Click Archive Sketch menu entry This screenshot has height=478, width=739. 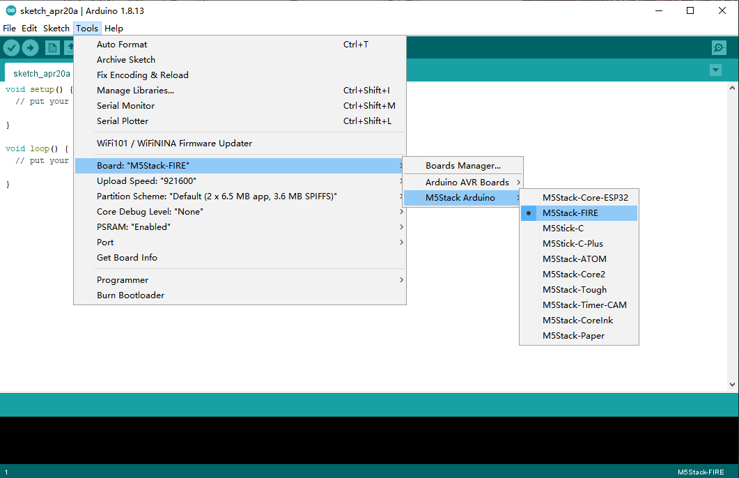coord(240,60)
